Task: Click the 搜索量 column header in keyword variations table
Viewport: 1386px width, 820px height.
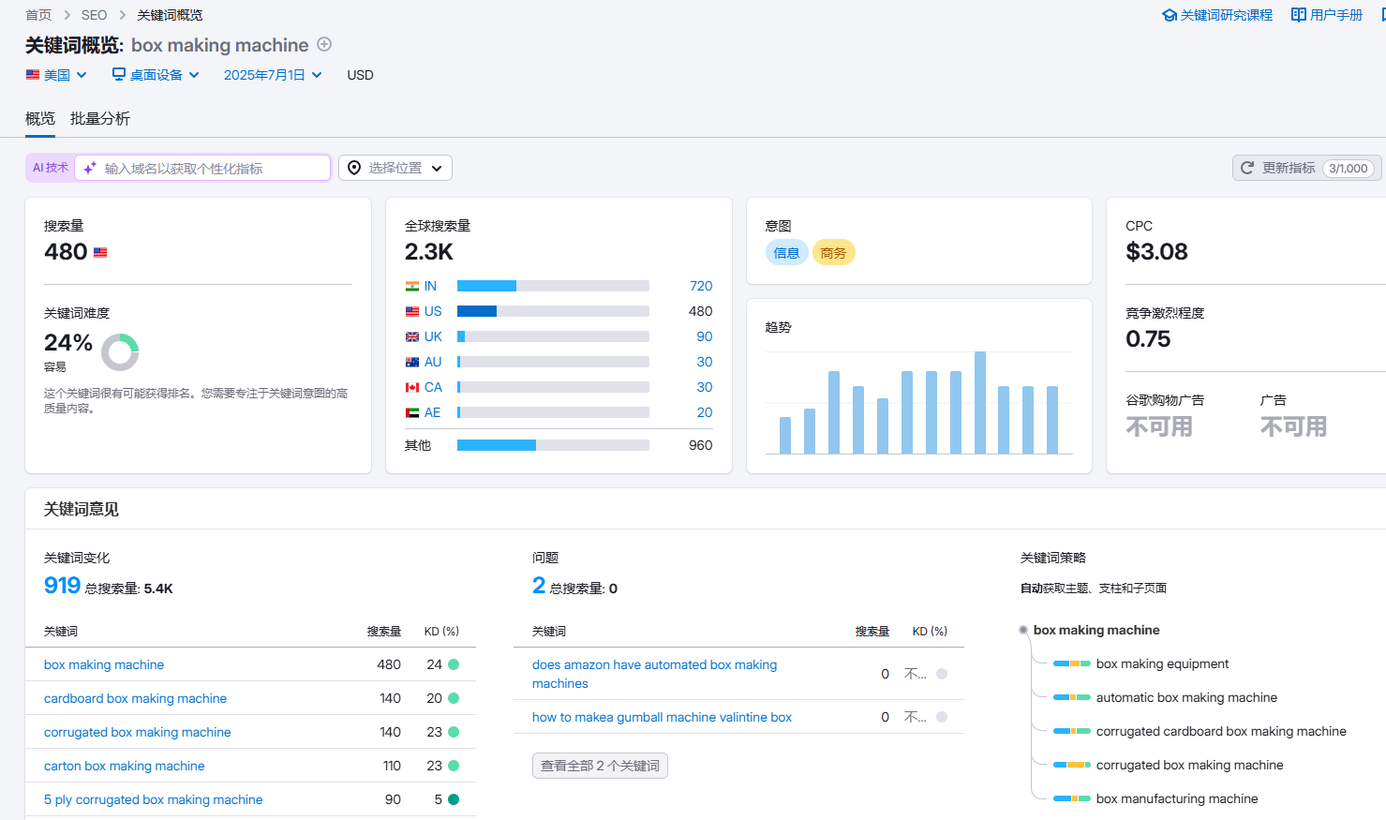Action: (384, 632)
